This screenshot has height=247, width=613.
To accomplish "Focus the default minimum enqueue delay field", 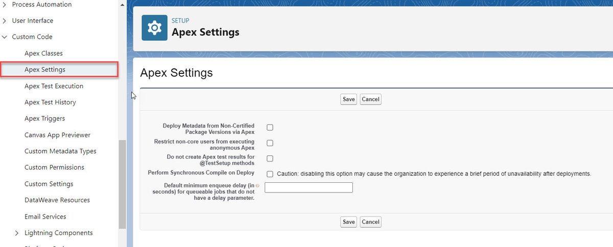I will click(309, 187).
